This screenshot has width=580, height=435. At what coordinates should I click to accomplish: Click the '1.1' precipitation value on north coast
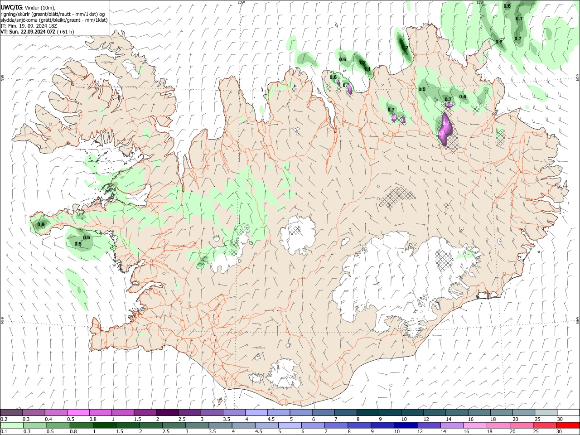click(x=367, y=69)
